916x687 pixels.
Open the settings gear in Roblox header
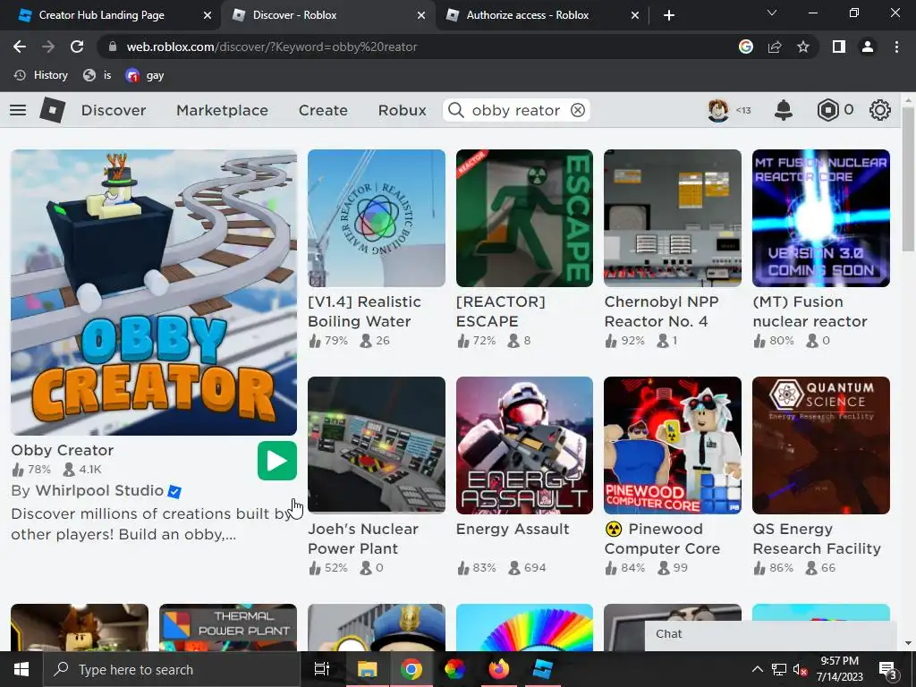(x=880, y=110)
